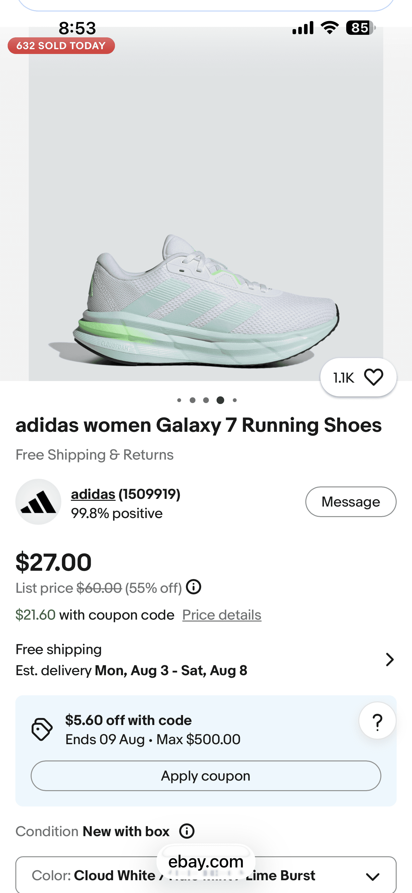Message the adidas seller
412x893 pixels.
(351, 502)
